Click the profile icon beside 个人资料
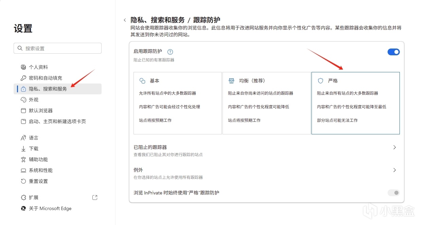Image resolution: width=427 pixels, height=225 pixels. click(x=23, y=67)
